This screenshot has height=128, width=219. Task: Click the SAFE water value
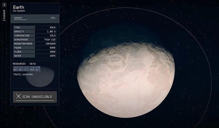[53, 56]
